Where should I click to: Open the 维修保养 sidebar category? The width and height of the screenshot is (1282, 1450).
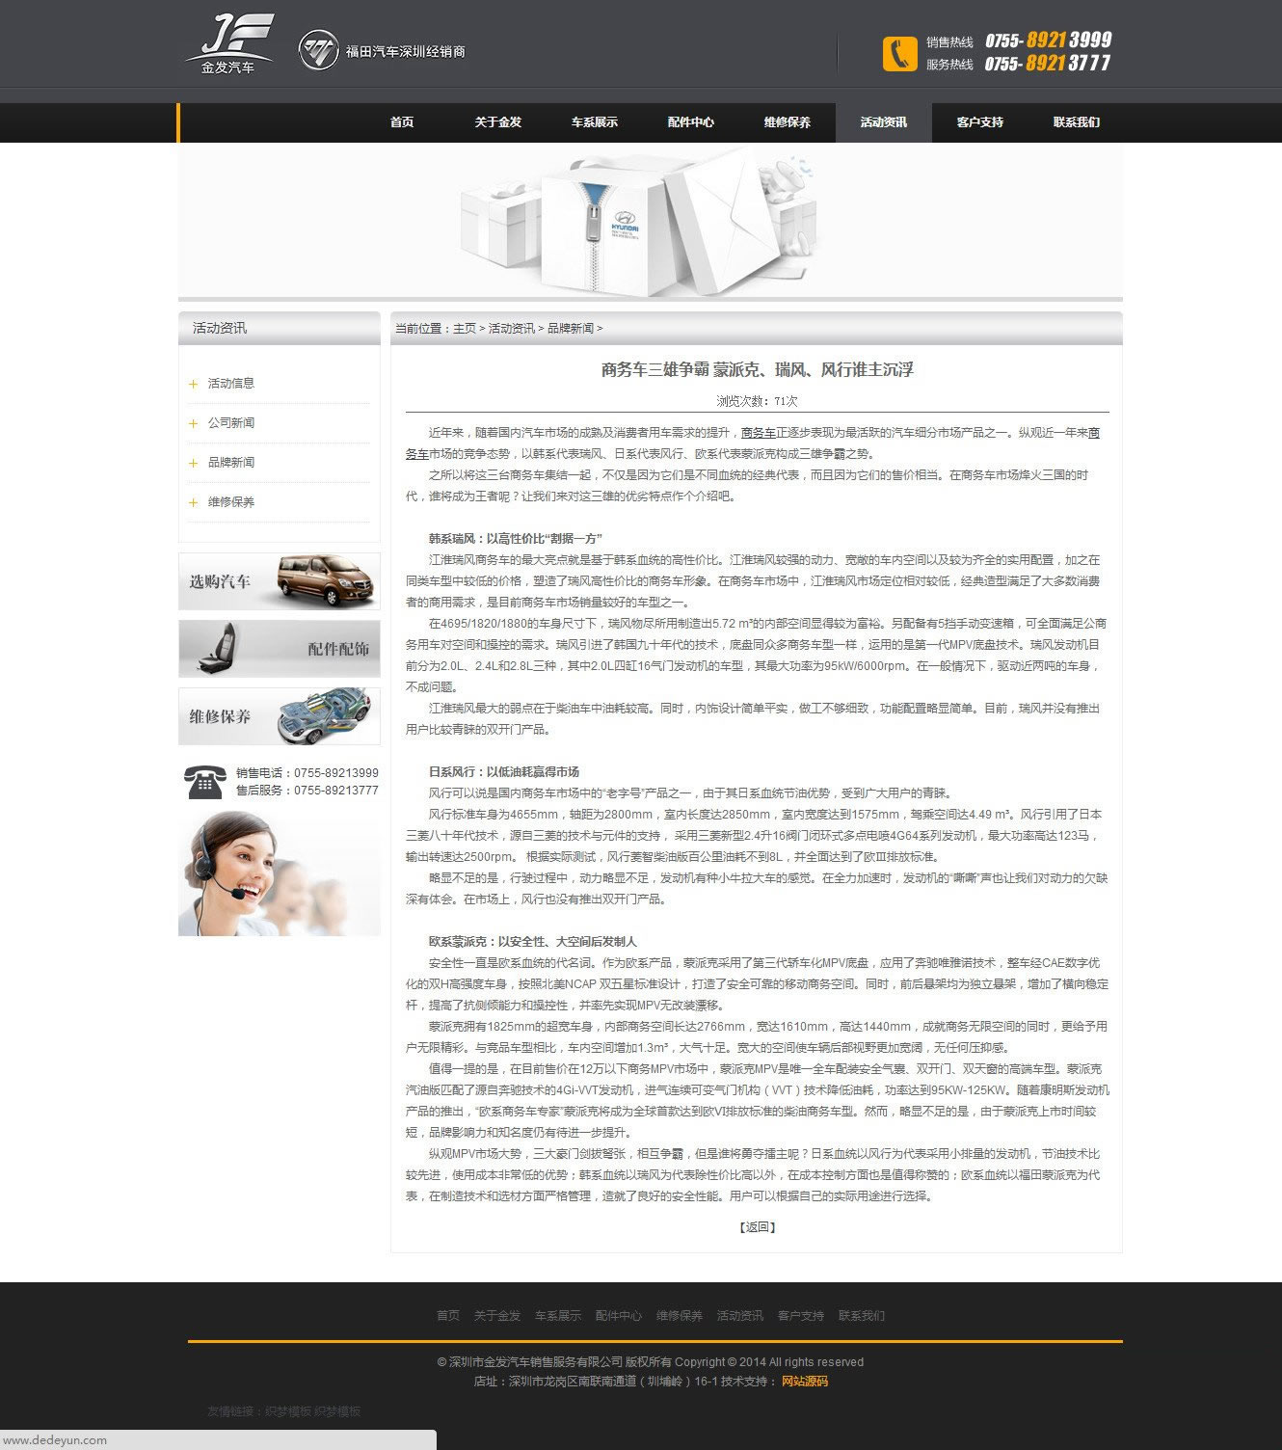tap(231, 502)
